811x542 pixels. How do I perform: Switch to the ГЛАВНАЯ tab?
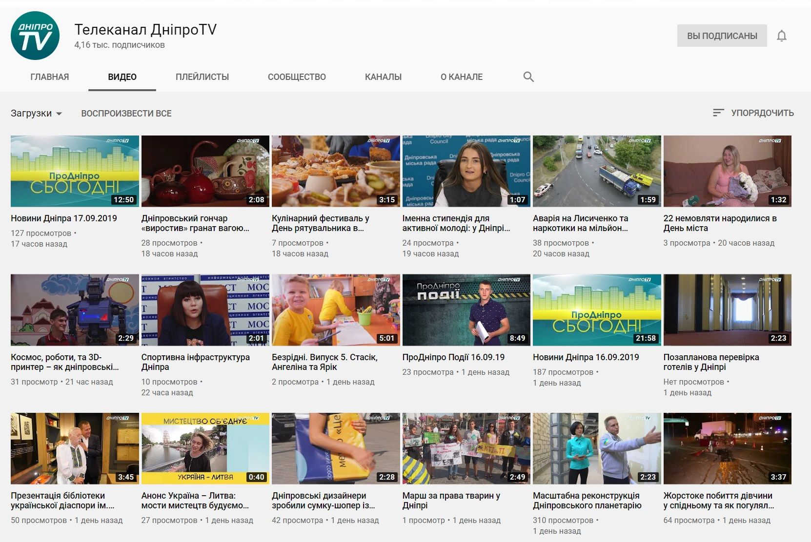click(50, 77)
